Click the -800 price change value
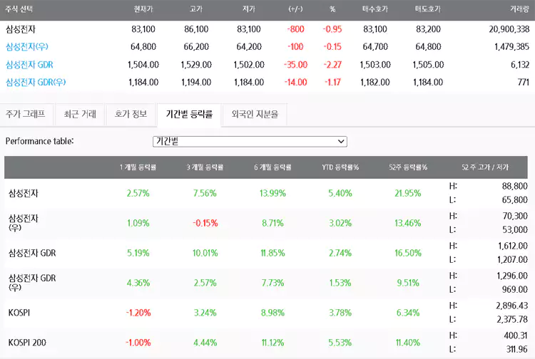The width and height of the screenshot is (535, 359). pos(295,29)
